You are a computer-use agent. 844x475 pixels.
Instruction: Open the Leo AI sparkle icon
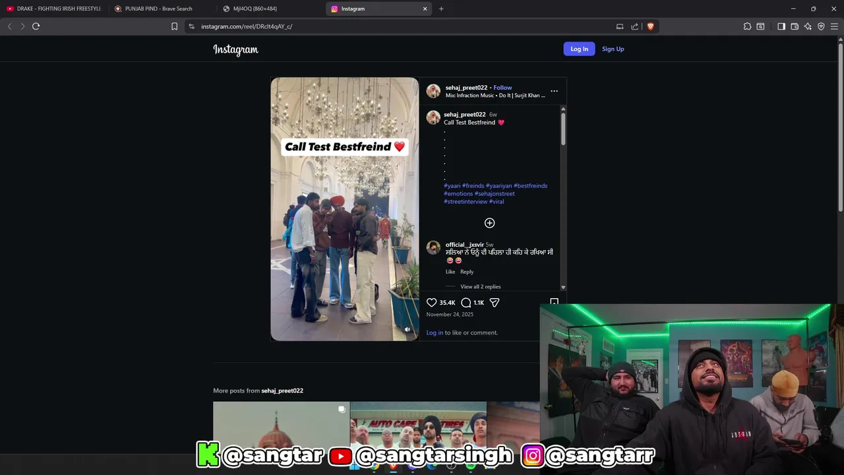click(x=808, y=26)
